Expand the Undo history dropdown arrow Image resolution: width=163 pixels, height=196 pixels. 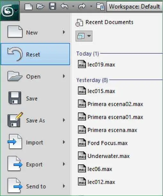73,6
